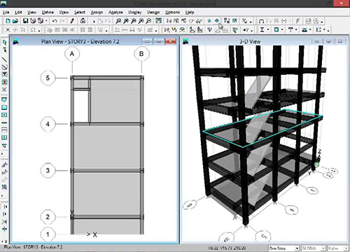
Task: Select the Draw Rectangular Areas tool
Action: click(x=4, y=107)
